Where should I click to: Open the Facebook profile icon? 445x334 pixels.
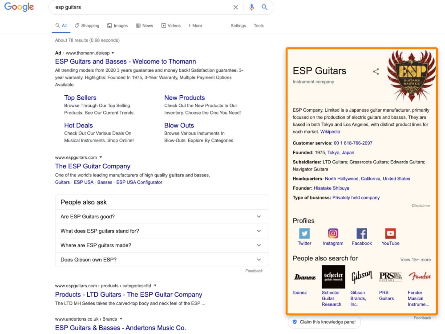pos(361,233)
